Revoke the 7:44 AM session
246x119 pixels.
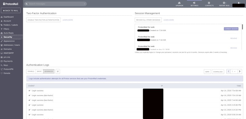click(x=234, y=38)
